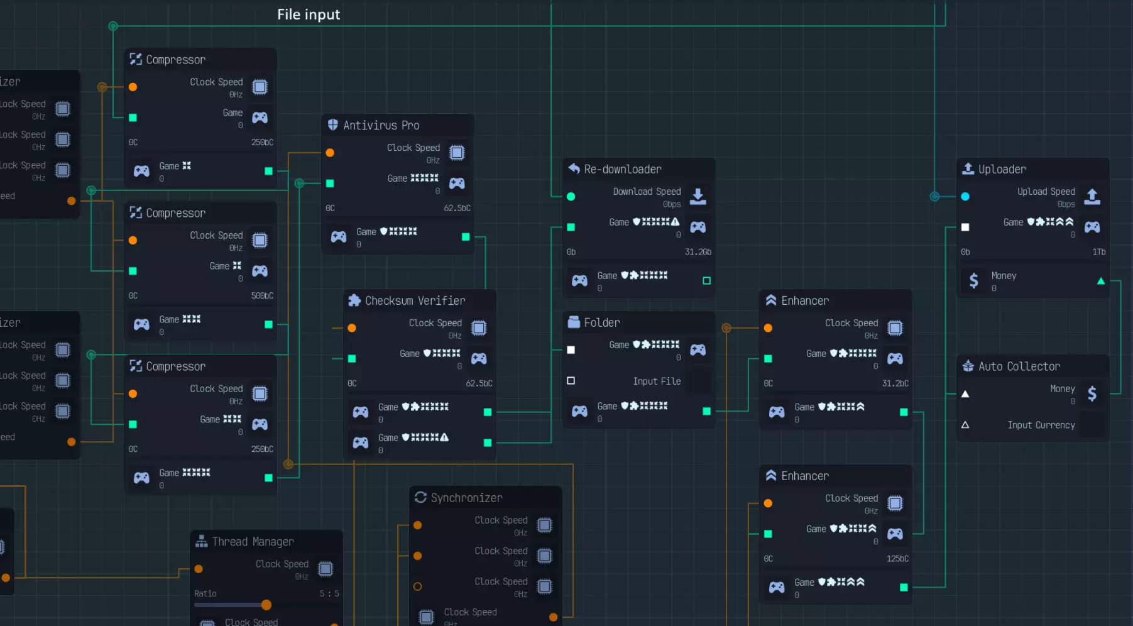Click the Synchronizer circular arrows icon

pos(420,497)
